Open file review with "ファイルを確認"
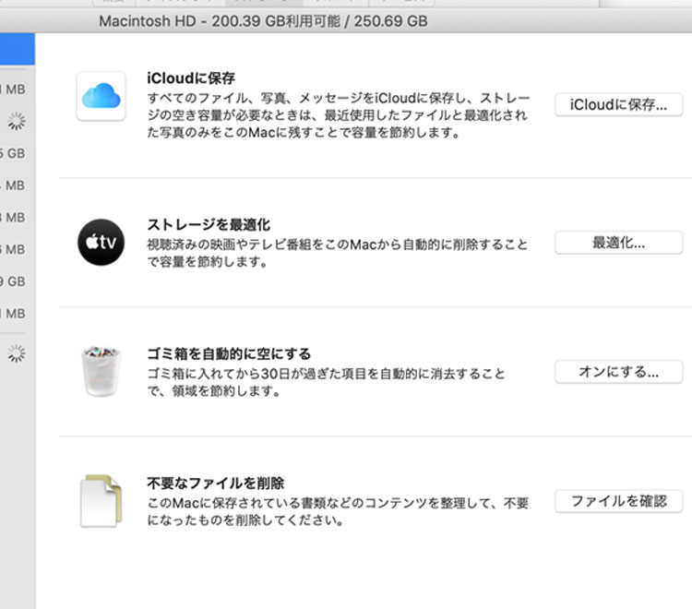Viewport: 692px width, 609px height. point(617,501)
